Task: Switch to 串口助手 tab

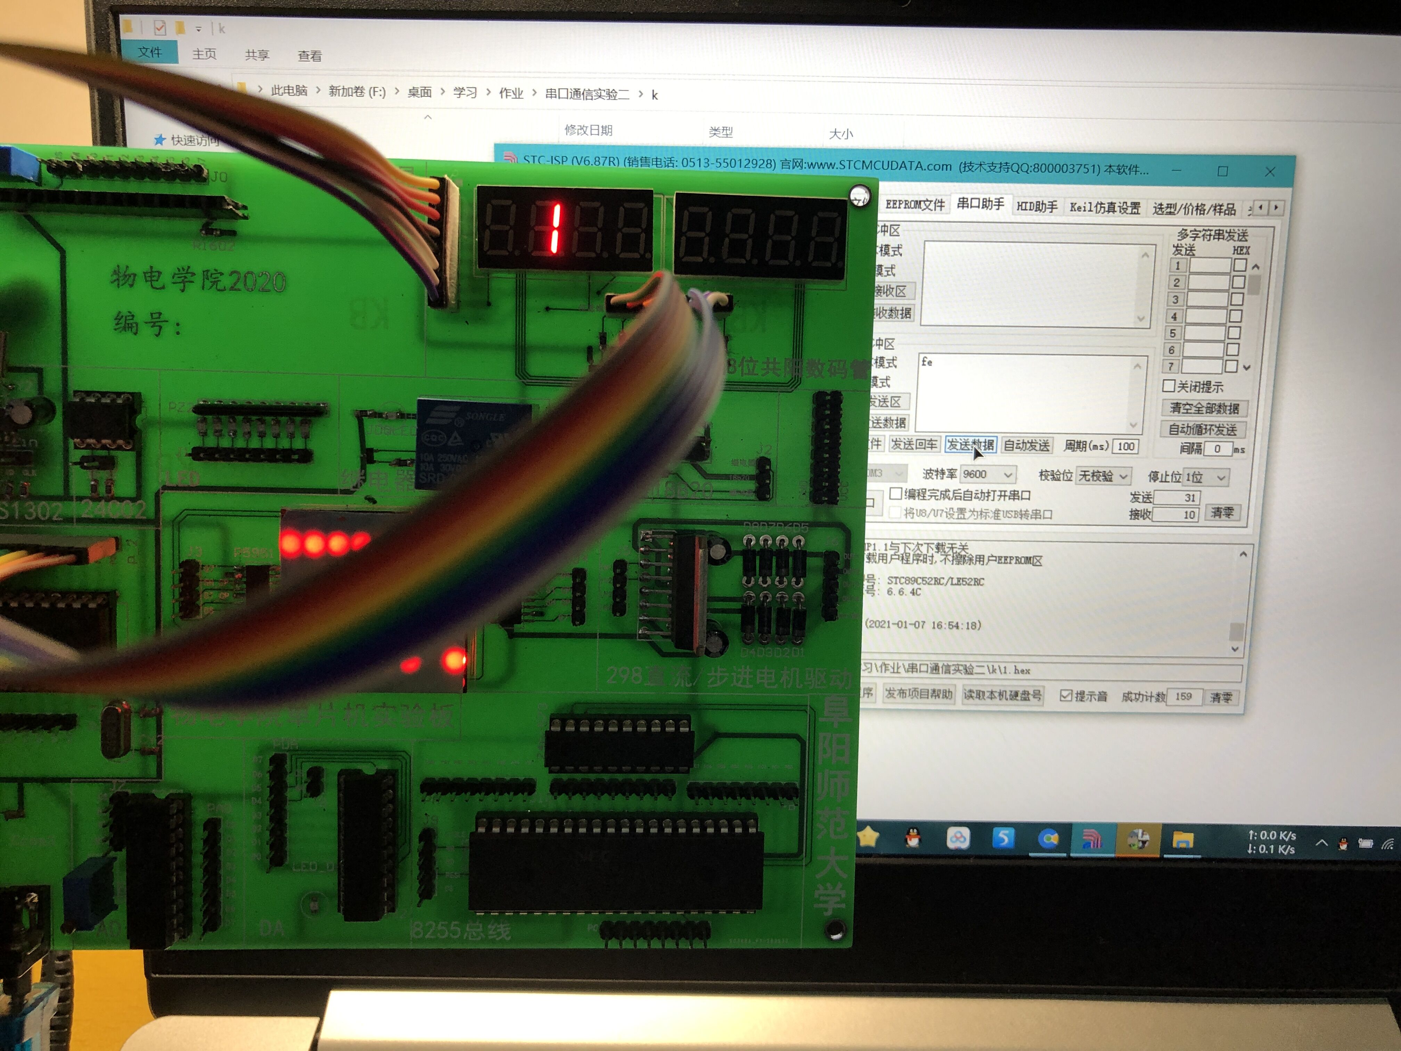Action: (x=981, y=204)
